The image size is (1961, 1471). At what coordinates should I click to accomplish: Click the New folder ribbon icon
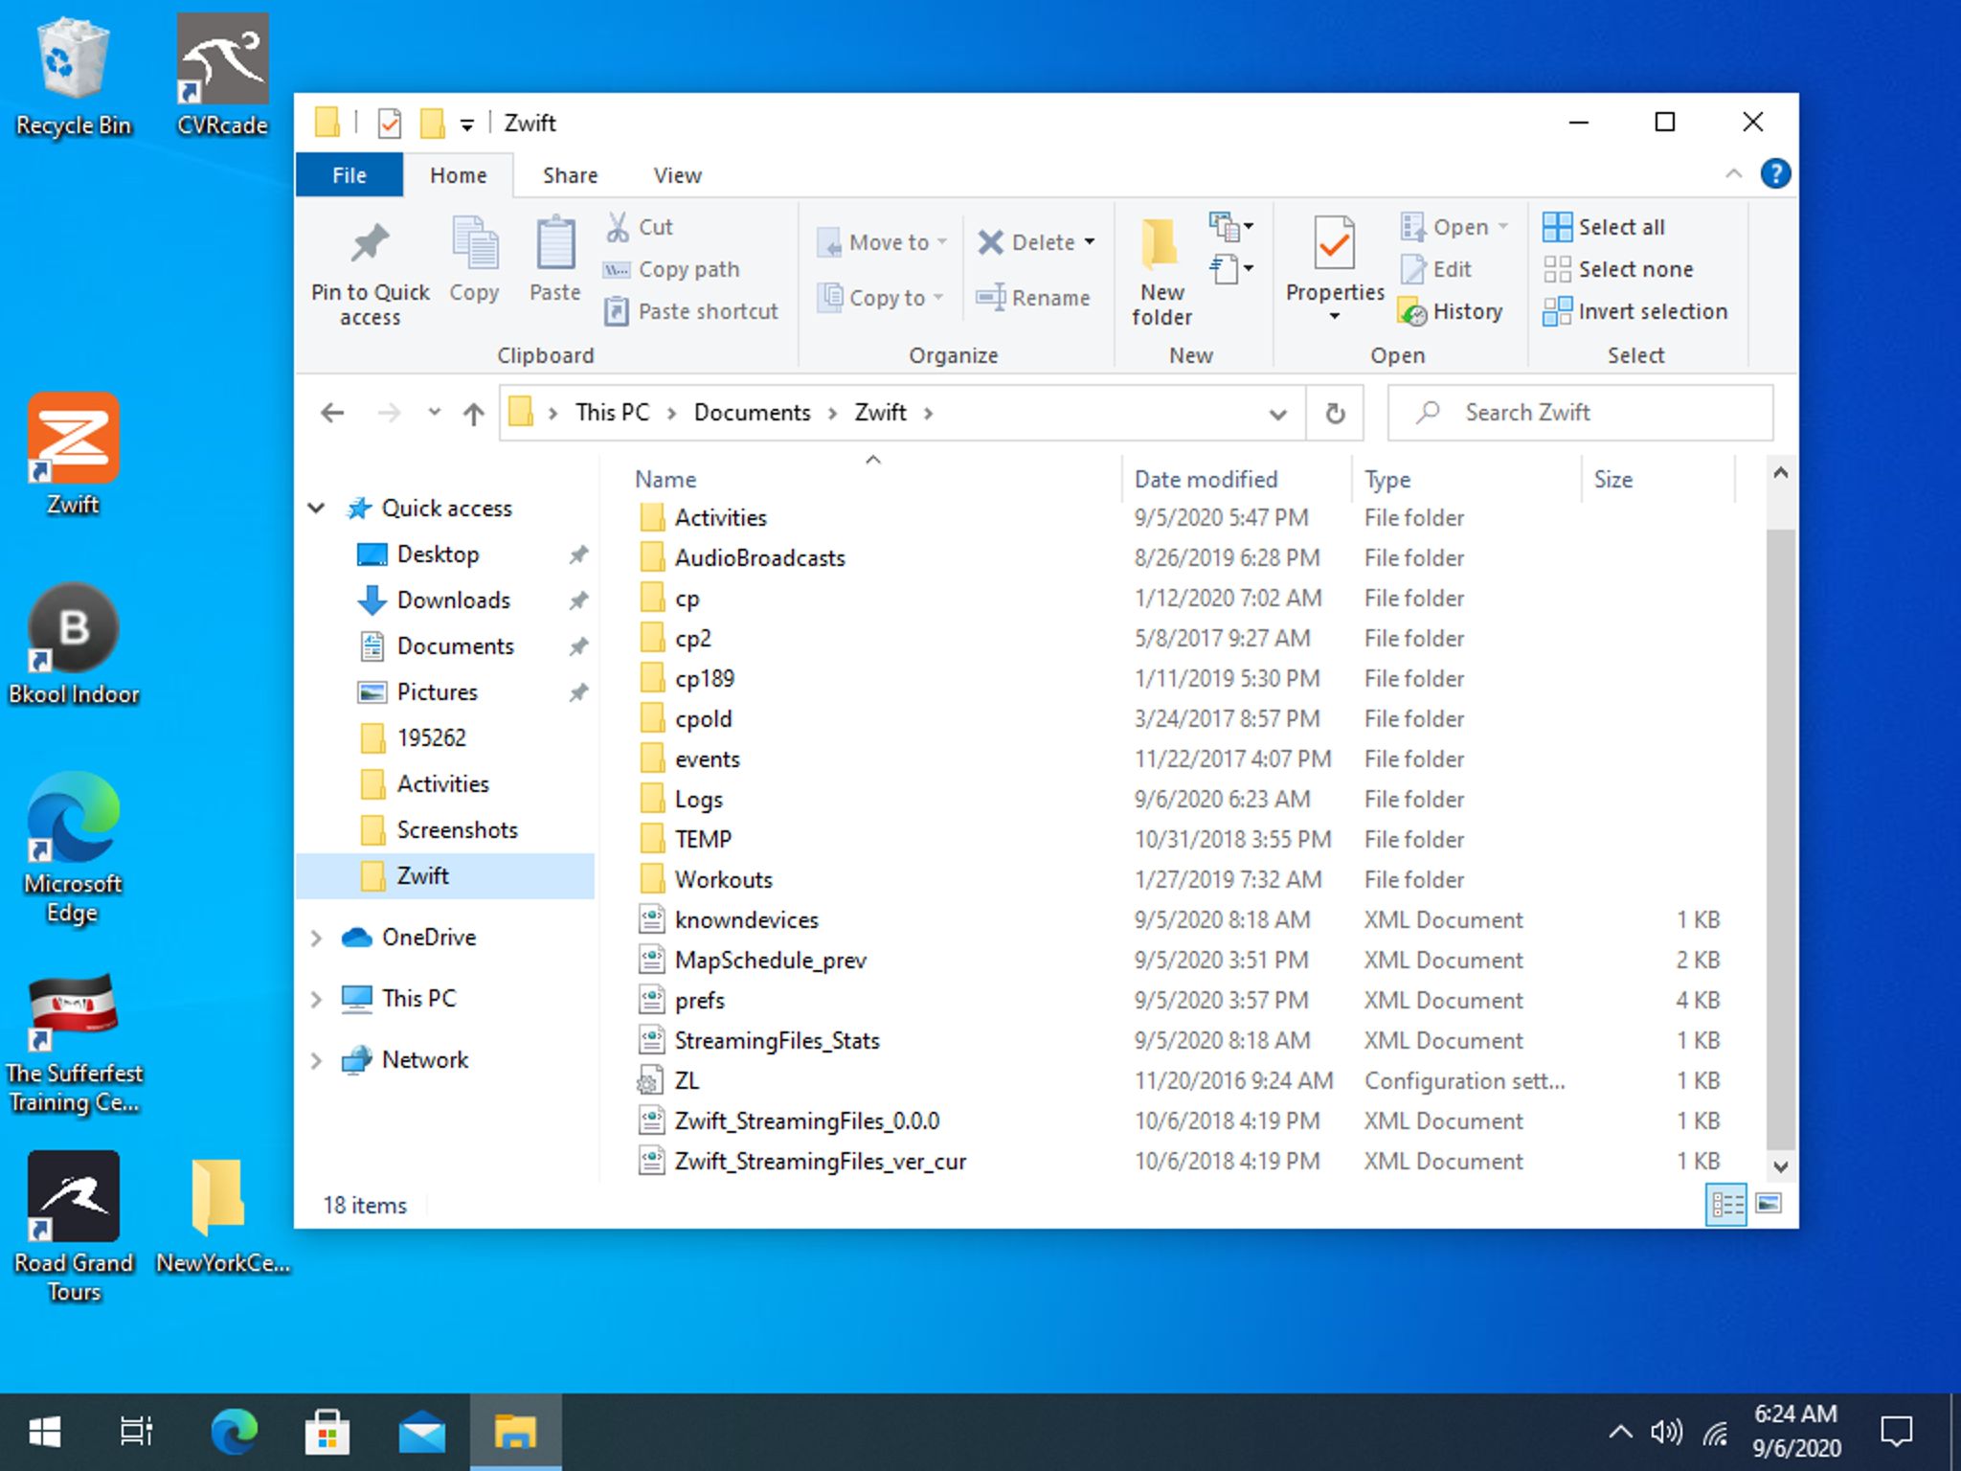point(1161,245)
